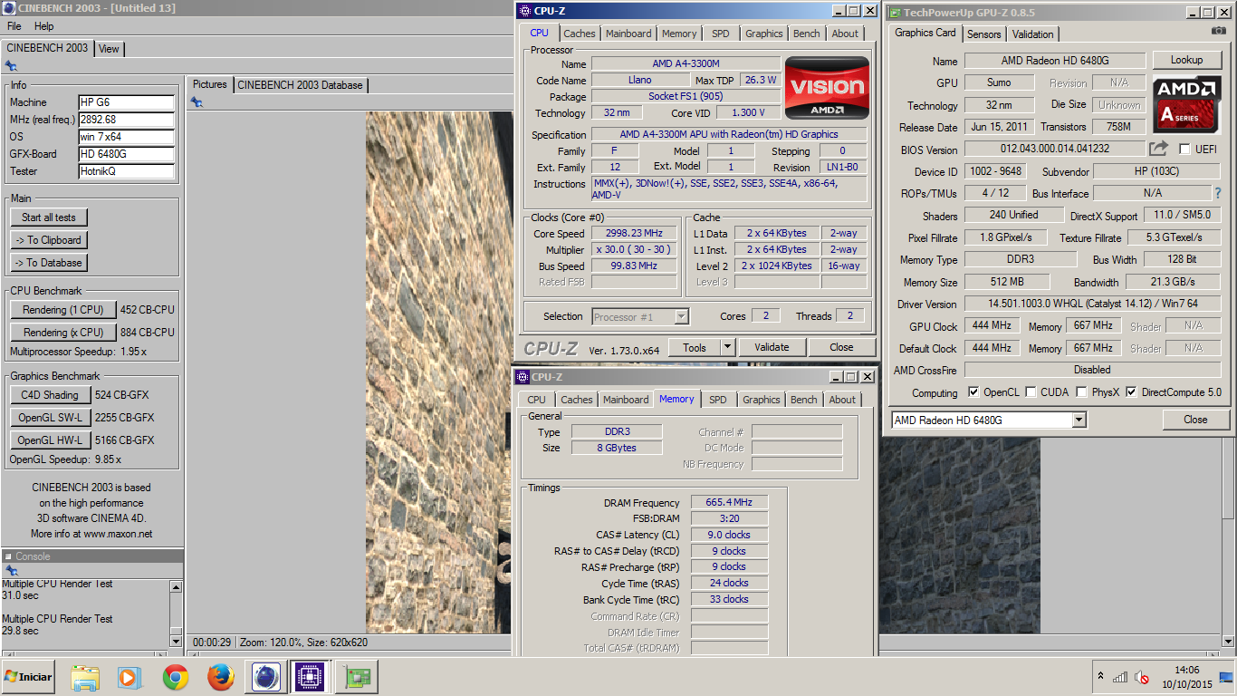Click the Machine field showing HP G6
The width and height of the screenshot is (1237, 696).
coord(126,102)
